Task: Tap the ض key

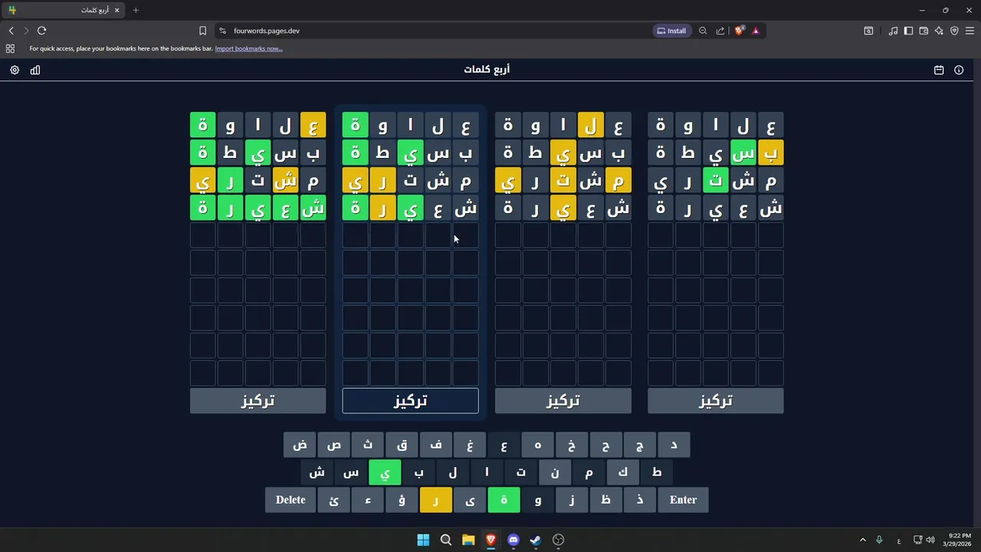Action: pyautogui.click(x=300, y=445)
